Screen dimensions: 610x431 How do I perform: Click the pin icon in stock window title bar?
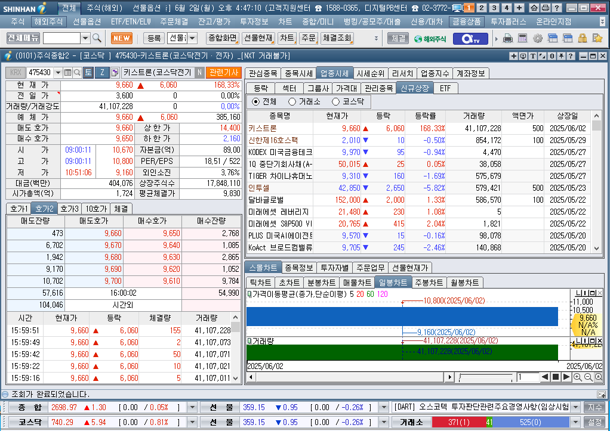562,56
